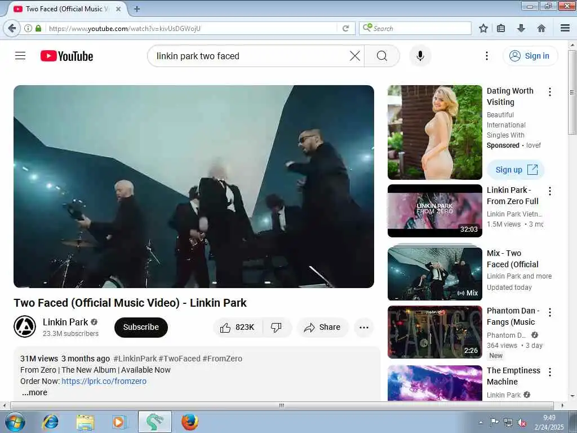This screenshot has width=577, height=433.
Task: Open the Linkin Park channel name
Action: click(x=65, y=322)
